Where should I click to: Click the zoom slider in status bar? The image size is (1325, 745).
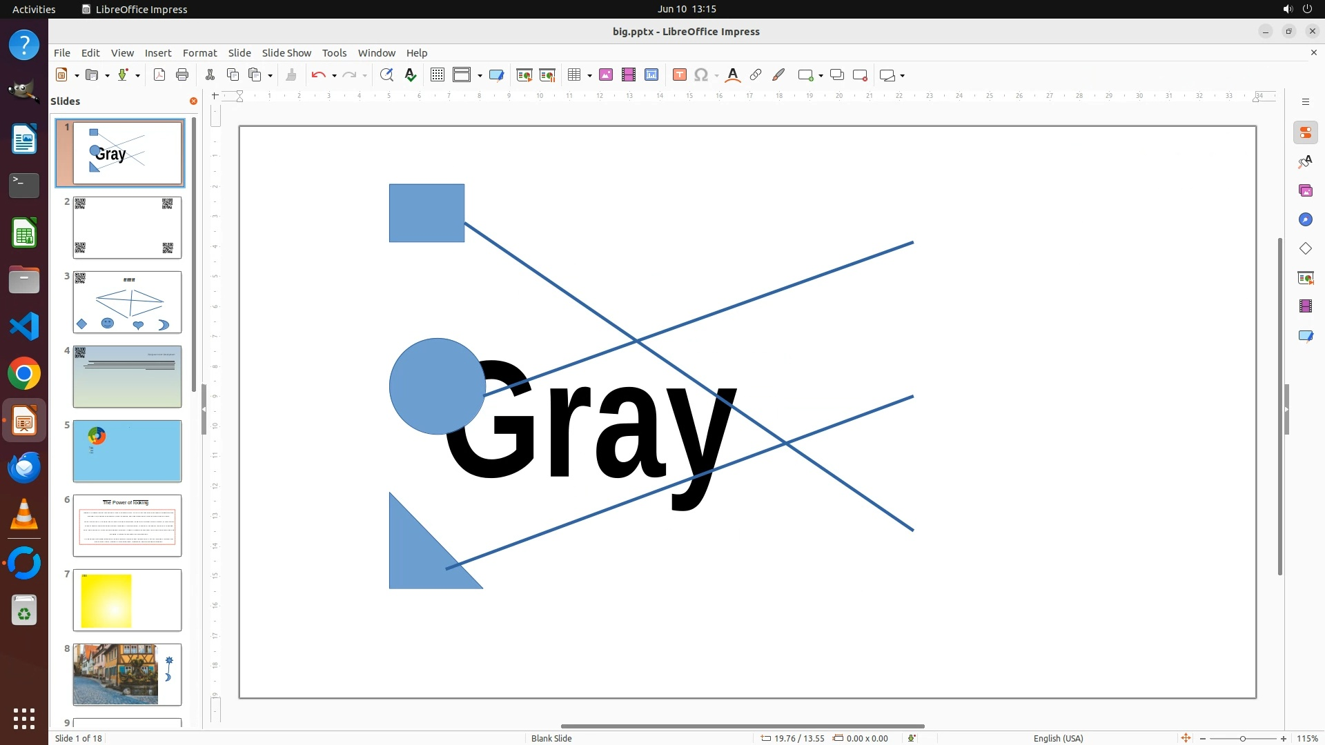pyautogui.click(x=1242, y=739)
